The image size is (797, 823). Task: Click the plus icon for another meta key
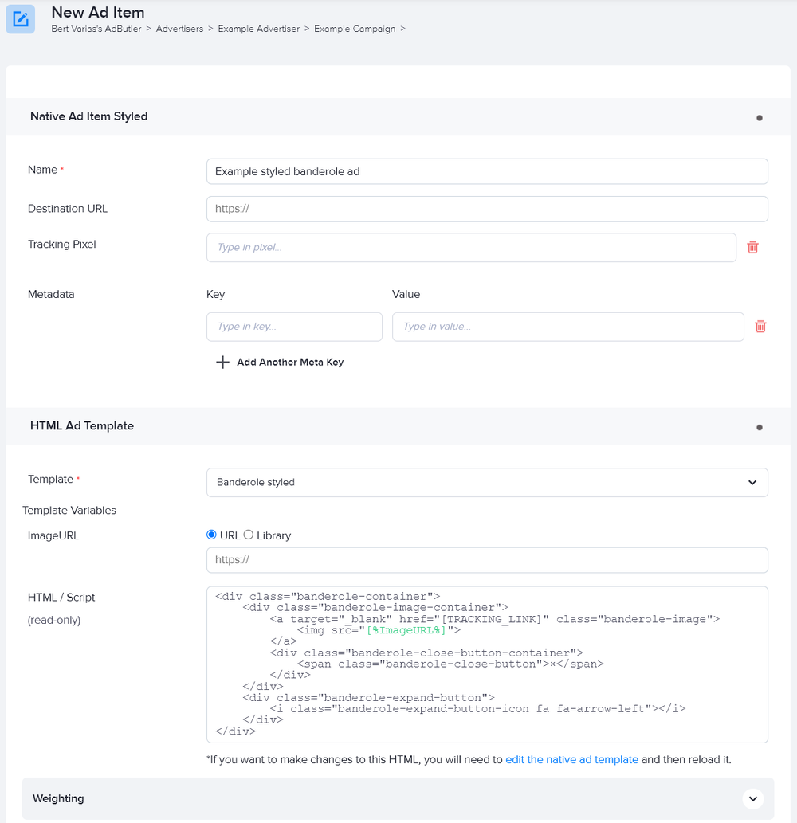222,363
